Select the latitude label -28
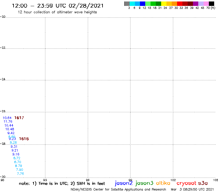The width and height of the screenshot is (218, 192). pos(3,144)
